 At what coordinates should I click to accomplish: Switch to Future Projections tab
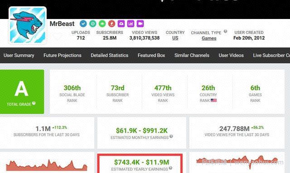pos(63,55)
